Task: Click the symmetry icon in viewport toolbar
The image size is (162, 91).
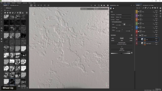Action: pyautogui.click(x=38, y=5)
